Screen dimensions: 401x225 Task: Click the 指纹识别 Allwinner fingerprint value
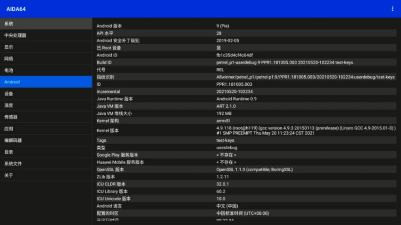tap(305, 77)
